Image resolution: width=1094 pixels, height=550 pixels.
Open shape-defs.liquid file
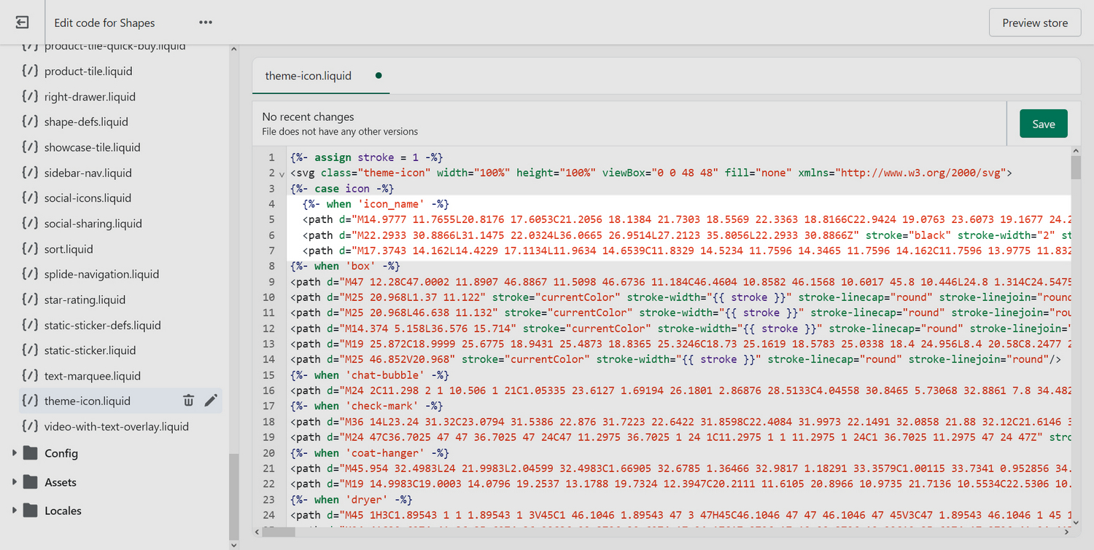(x=86, y=122)
